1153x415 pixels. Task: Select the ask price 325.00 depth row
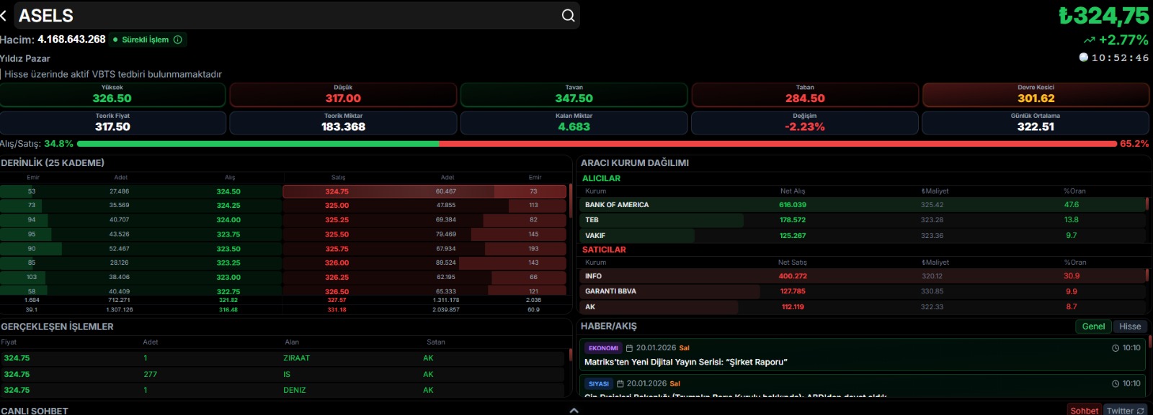point(424,206)
